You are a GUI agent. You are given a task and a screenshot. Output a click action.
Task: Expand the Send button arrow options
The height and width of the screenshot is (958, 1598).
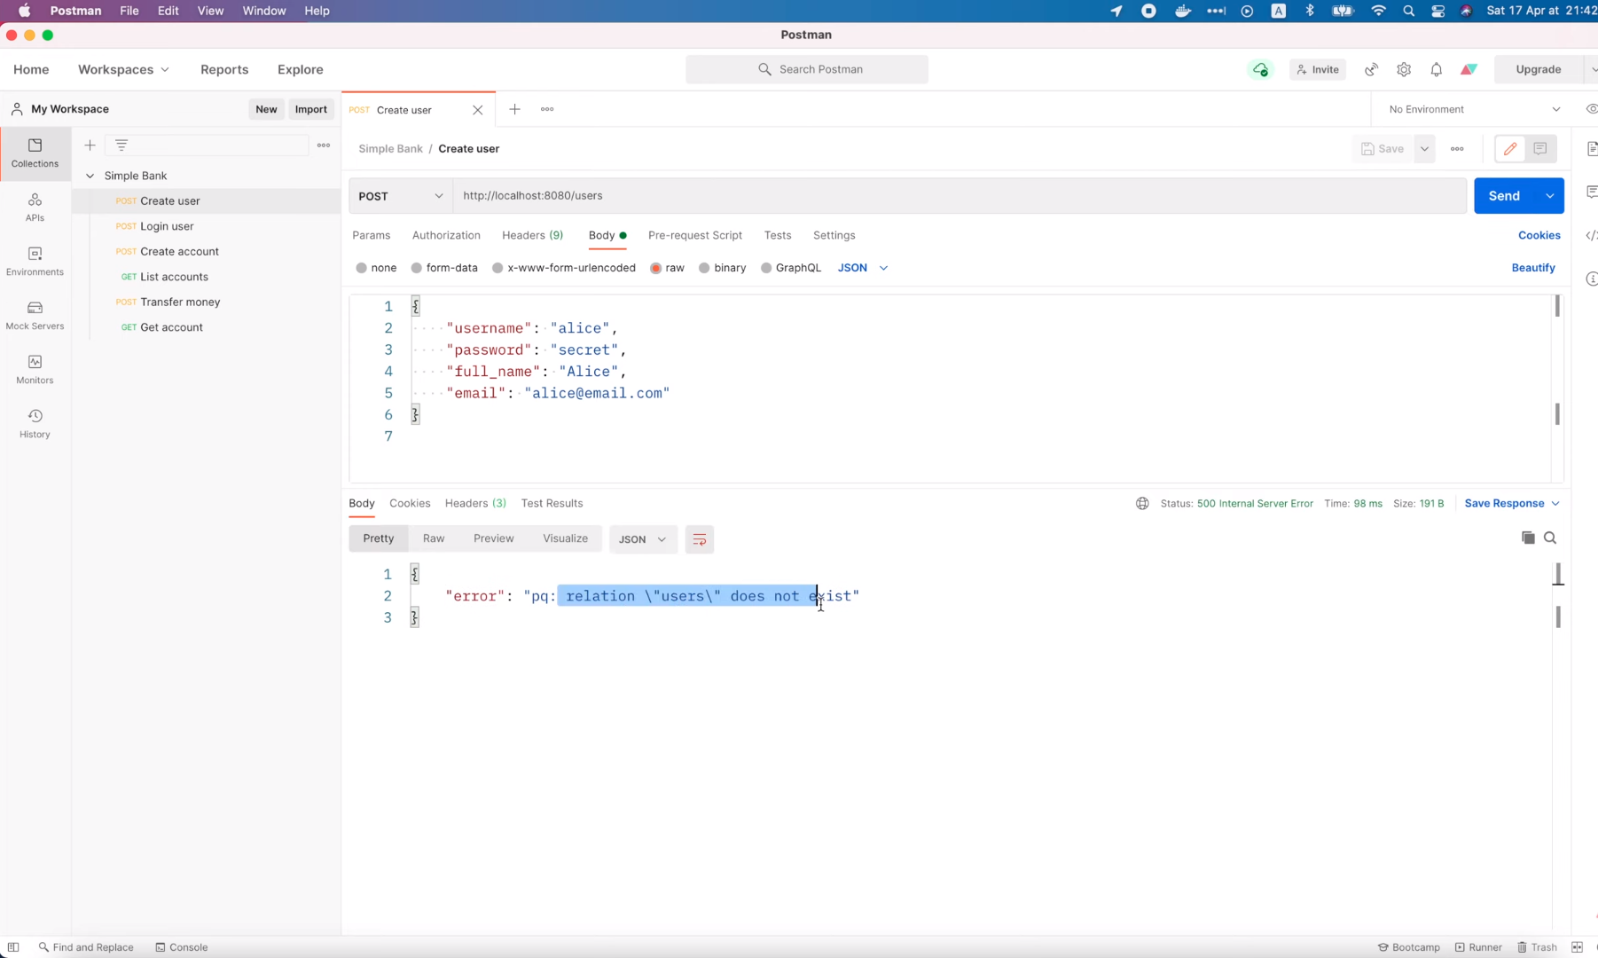[x=1550, y=196]
